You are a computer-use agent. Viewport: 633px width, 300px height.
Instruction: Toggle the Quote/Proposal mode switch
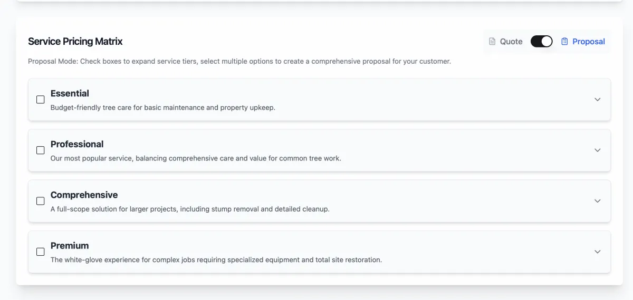(541, 42)
